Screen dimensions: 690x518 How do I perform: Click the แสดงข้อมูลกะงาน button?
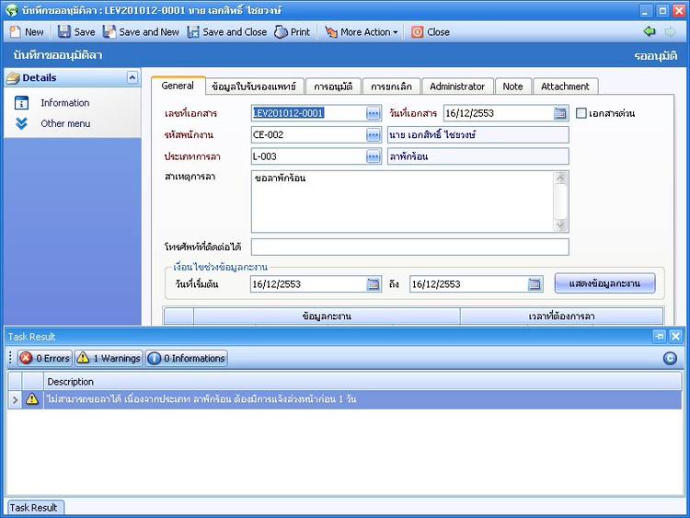click(x=604, y=283)
